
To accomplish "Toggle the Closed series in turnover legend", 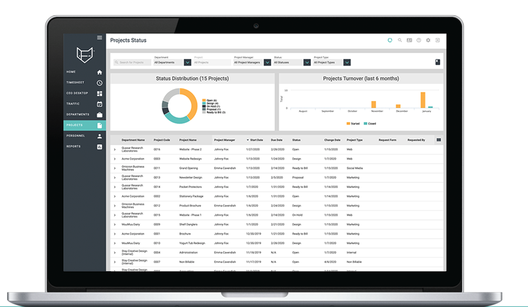I will point(370,123).
